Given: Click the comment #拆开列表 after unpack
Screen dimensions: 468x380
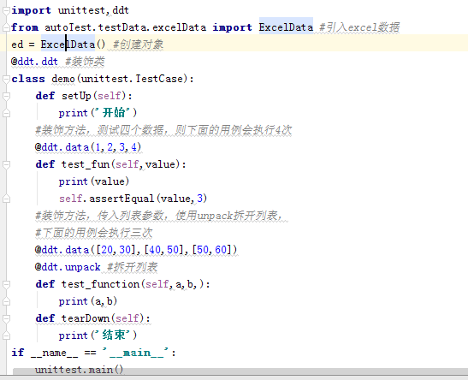Looking at the screenshot, I should 133,267.
